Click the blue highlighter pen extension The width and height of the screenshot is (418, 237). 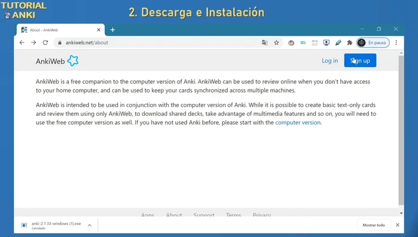pyautogui.click(x=338, y=42)
